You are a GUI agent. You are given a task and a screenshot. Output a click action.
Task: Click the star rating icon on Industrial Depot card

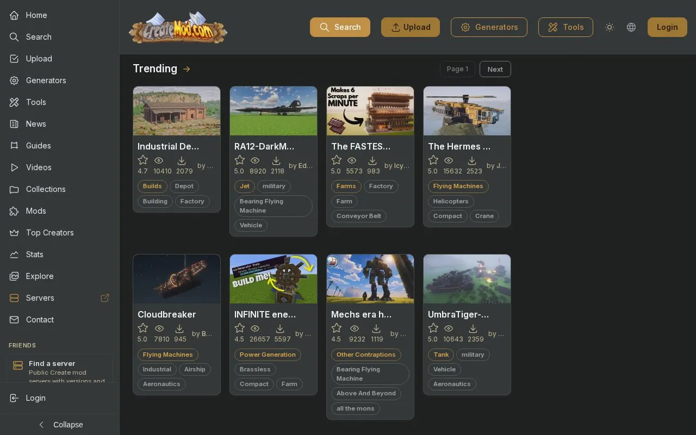click(143, 160)
